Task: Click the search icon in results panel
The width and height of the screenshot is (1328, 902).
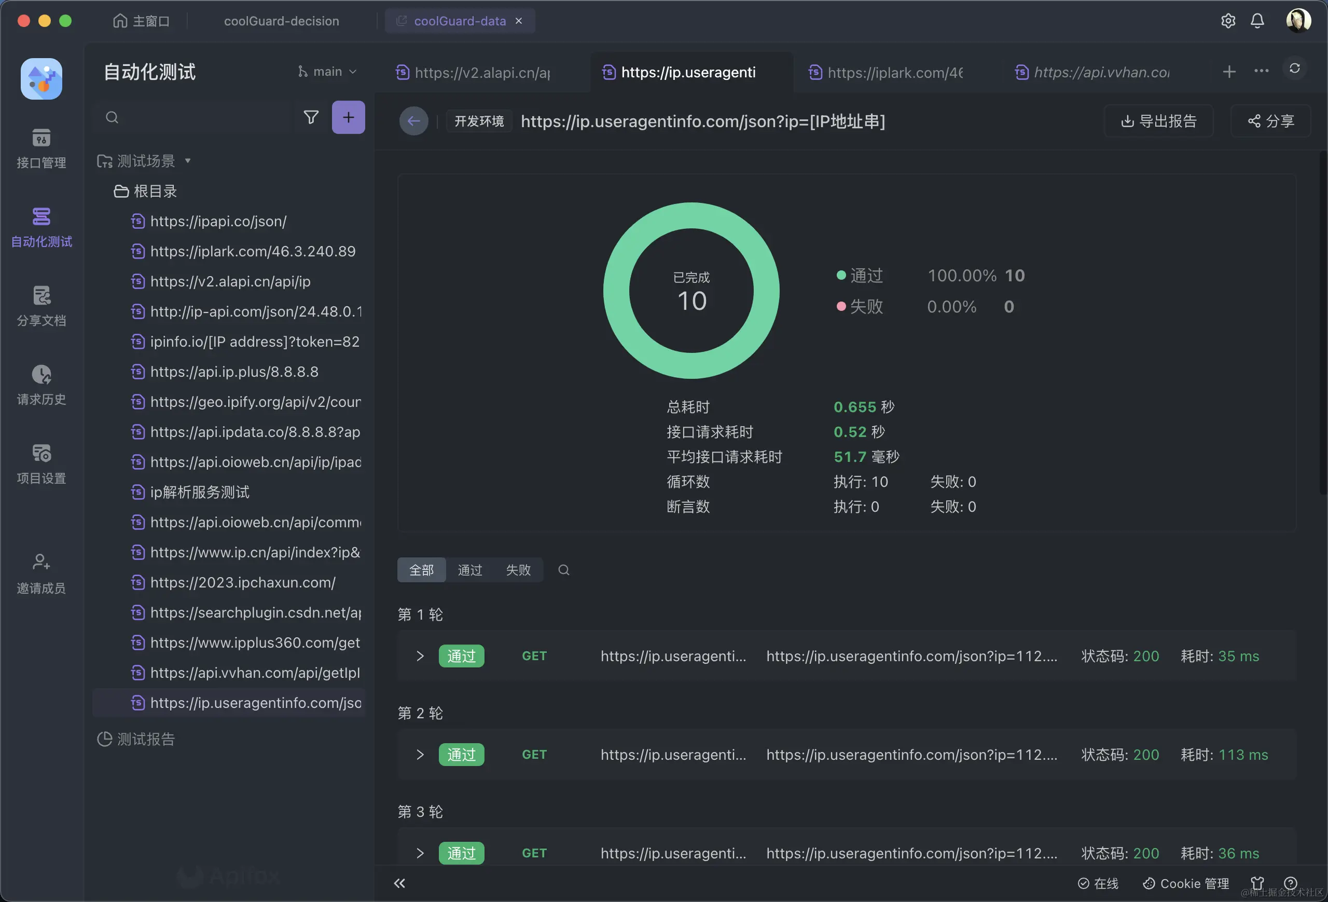Action: [x=563, y=569]
